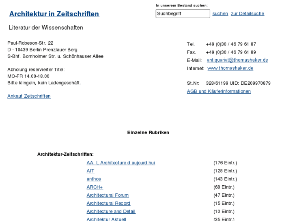The width and height of the screenshot is (295, 221).
Task: Open the ARCH+ magazine category
Action: pos(95,187)
